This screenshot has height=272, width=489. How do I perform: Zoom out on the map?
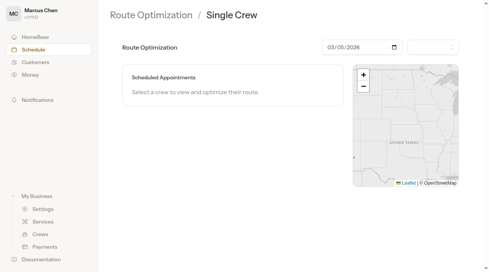tap(363, 86)
